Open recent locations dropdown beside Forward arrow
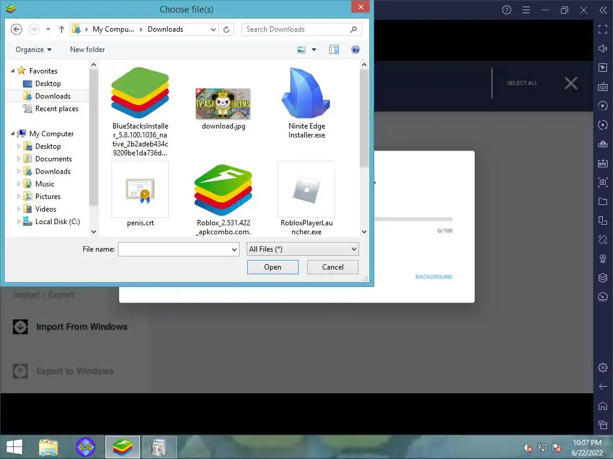The height and width of the screenshot is (459, 613). (48, 29)
